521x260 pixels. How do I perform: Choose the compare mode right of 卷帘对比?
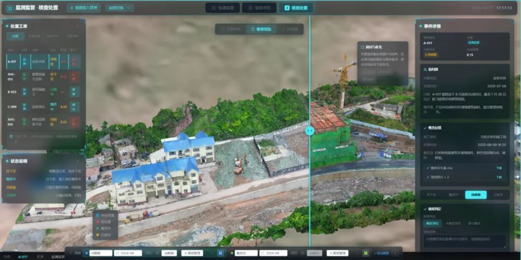[x=289, y=29]
